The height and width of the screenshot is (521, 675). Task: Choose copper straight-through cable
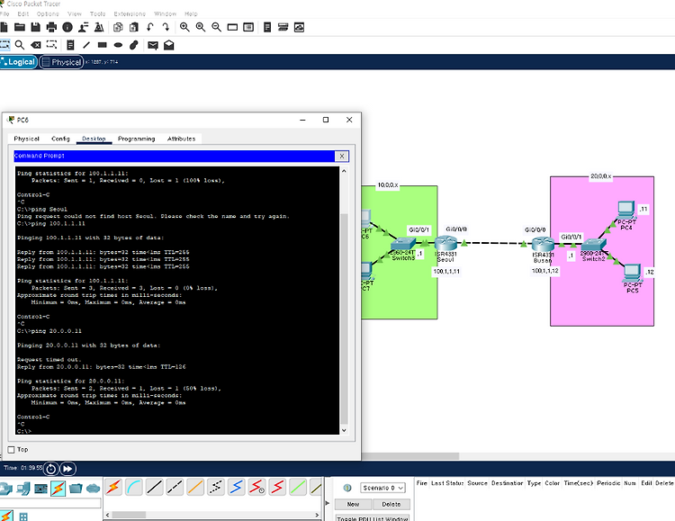154,488
